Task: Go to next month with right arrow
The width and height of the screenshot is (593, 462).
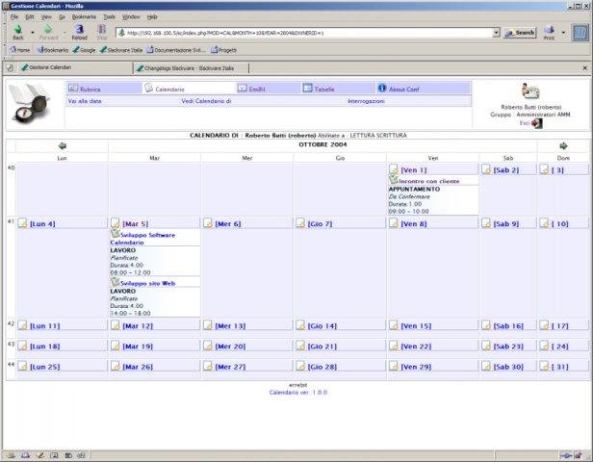Action: coord(563,146)
